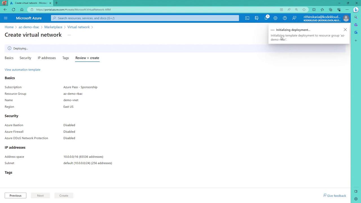Open sidebar settings gear at bottom
Viewport: 361px width, 203px height.
tap(356, 199)
